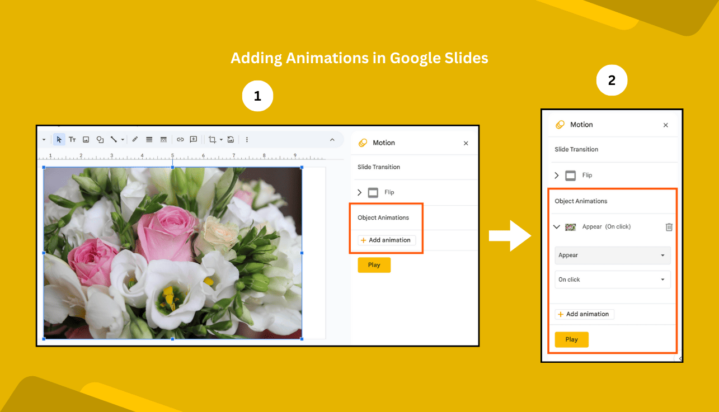Select the line tool

click(114, 139)
